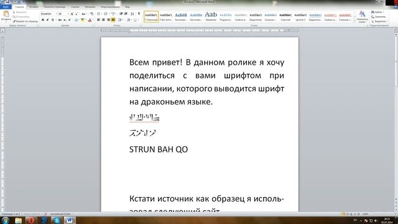This screenshot has height=224, width=398.
Task: Click the text effects icon
Action: tap(76, 20)
